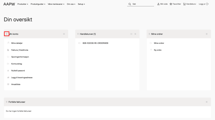The image size is (215, 120).
Task: Open Min konto widget settings gear
Action: (x=64, y=34)
